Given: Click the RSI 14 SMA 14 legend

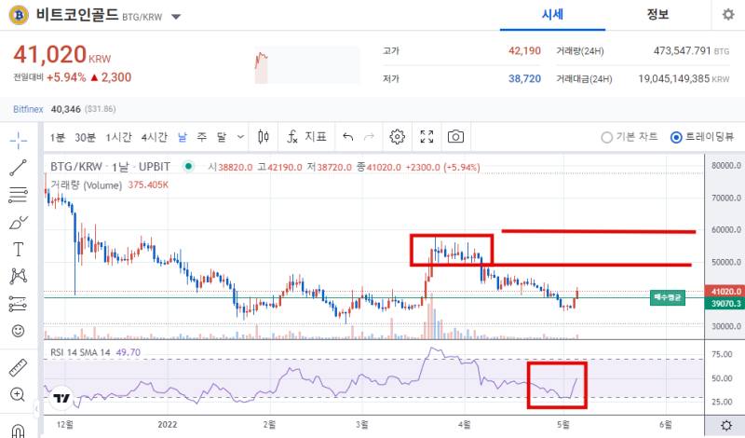Looking at the screenshot, I should (80, 352).
